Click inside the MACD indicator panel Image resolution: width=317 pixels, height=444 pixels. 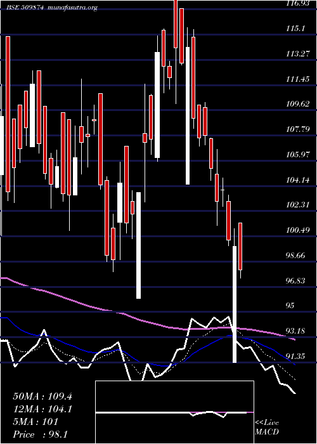(x=174, y=412)
